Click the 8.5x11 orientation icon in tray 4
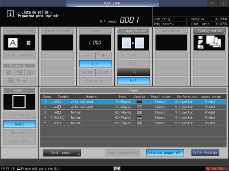The image size is (229, 171). coord(63,118)
